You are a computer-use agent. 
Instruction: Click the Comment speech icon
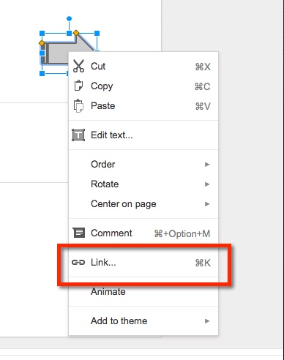click(78, 233)
